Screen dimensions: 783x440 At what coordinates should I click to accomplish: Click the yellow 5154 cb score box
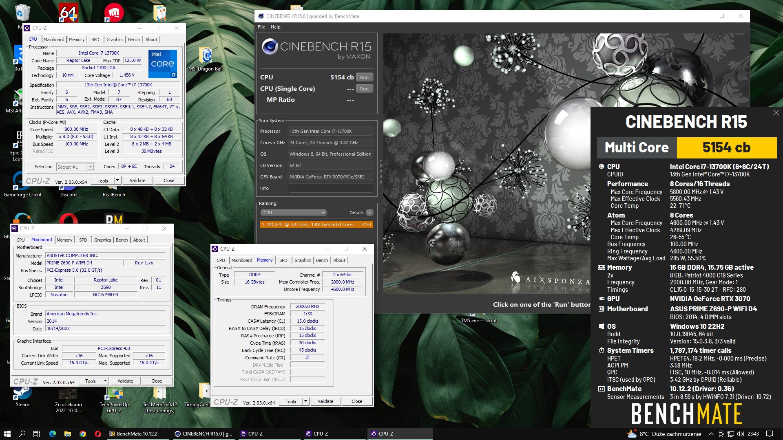click(726, 147)
